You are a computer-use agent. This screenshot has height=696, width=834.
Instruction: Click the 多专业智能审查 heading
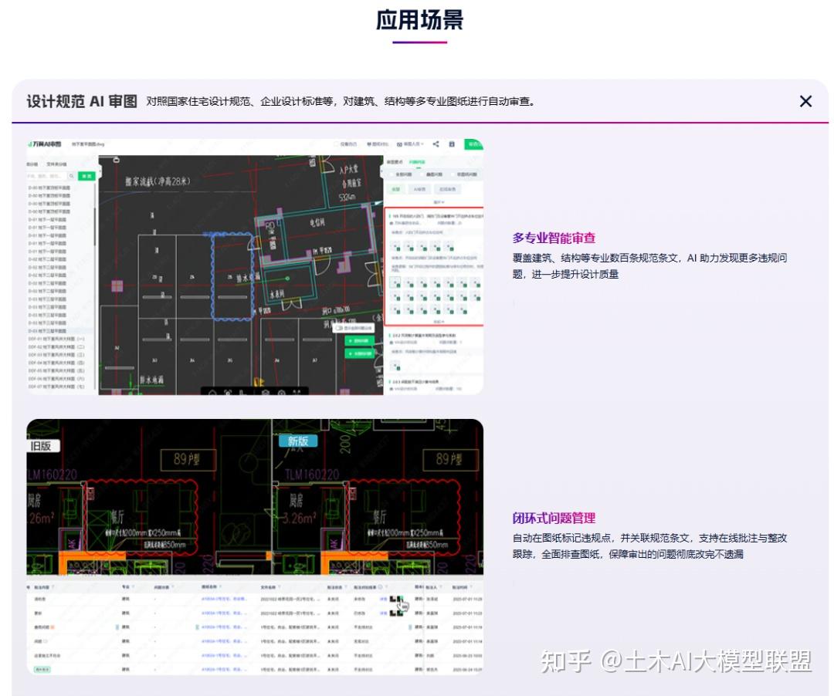(554, 238)
